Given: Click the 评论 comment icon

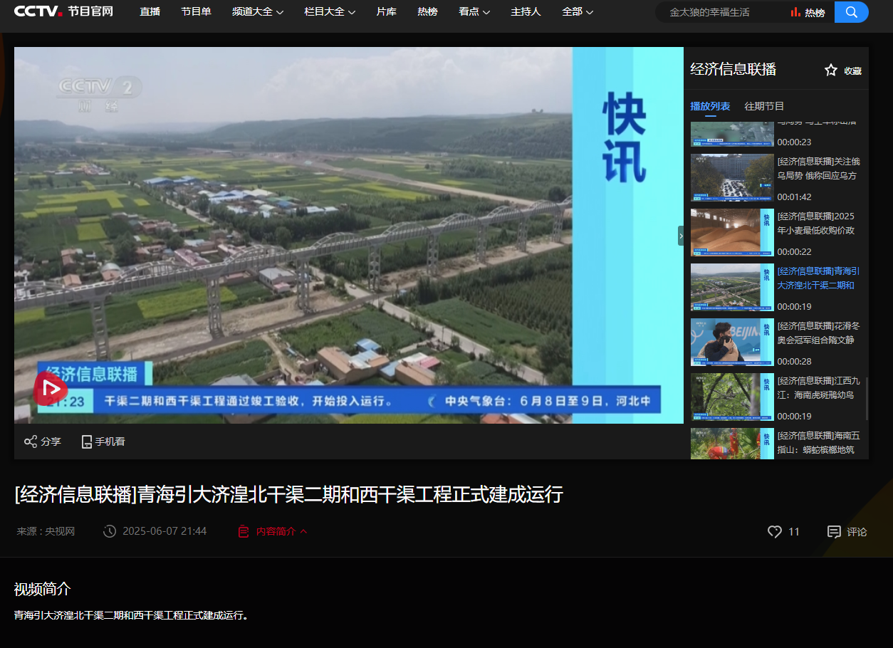Looking at the screenshot, I should 834,531.
